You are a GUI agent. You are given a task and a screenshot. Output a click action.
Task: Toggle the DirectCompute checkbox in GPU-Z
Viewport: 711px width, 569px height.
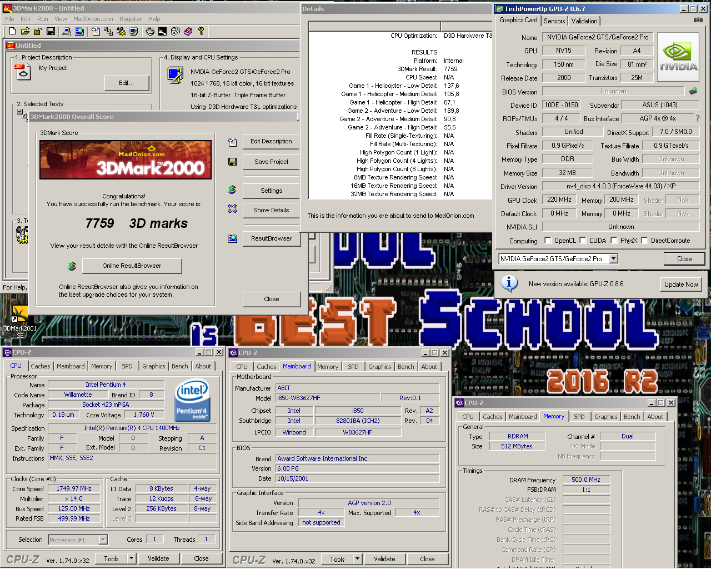coord(644,241)
